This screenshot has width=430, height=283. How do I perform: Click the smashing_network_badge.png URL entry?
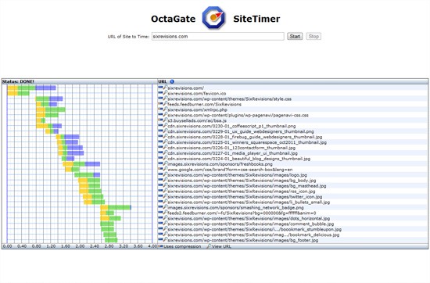235,208
